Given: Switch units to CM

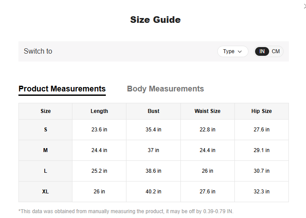Looking at the screenshot, I should pos(276,51).
